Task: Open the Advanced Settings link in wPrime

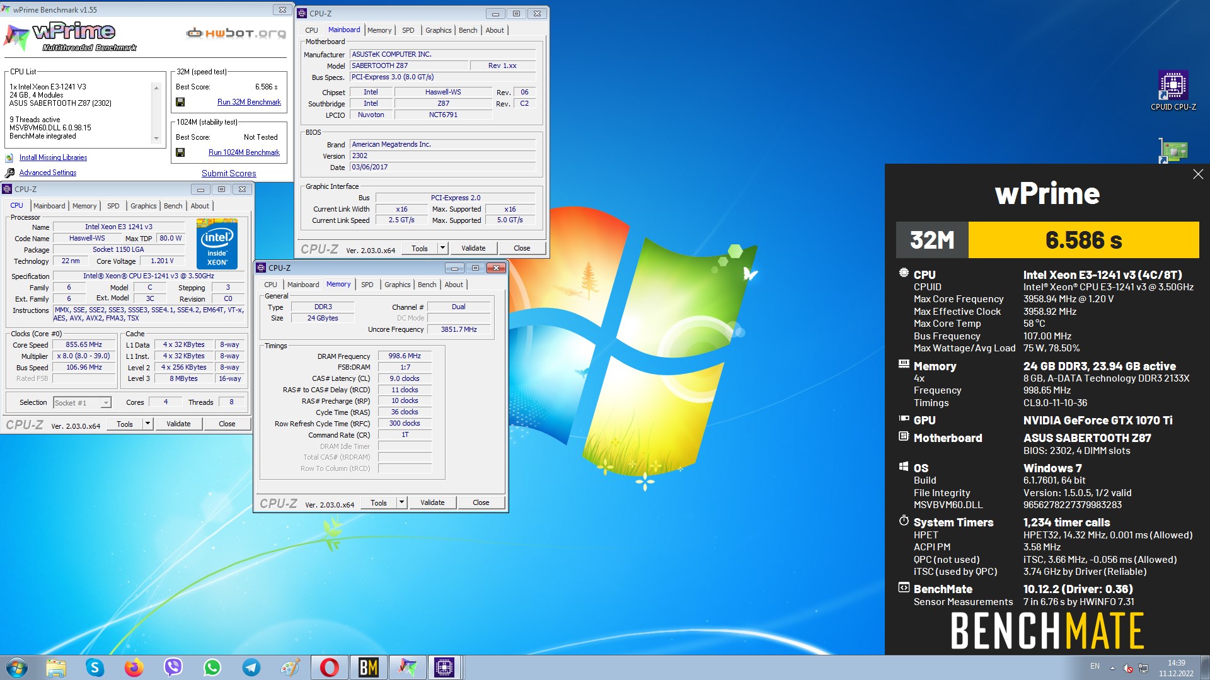Action: 48,173
